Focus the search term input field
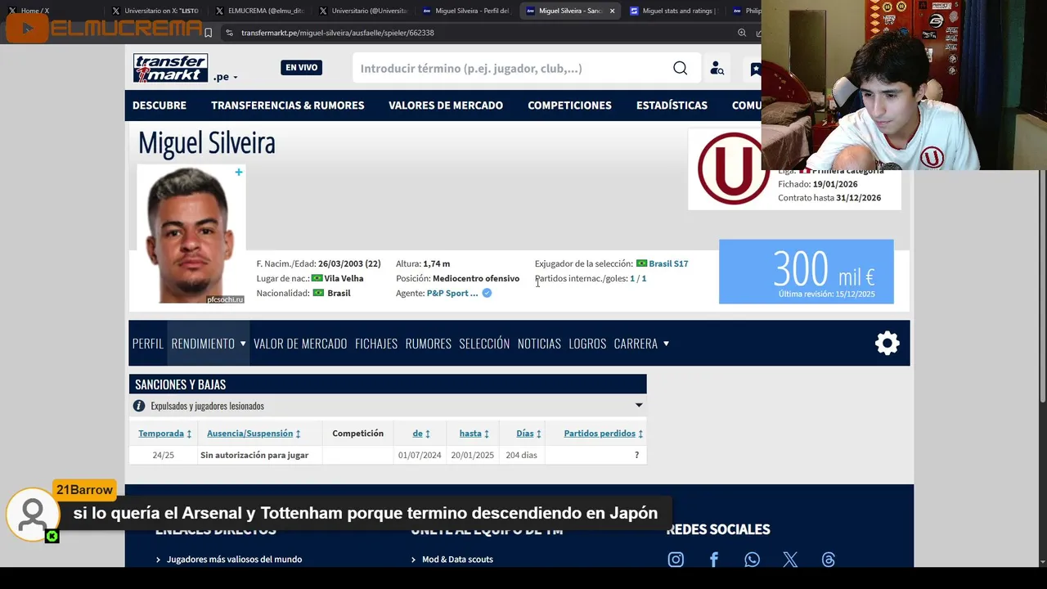 [x=511, y=69]
